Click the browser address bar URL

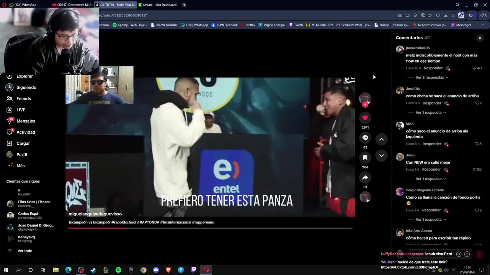(122, 16)
